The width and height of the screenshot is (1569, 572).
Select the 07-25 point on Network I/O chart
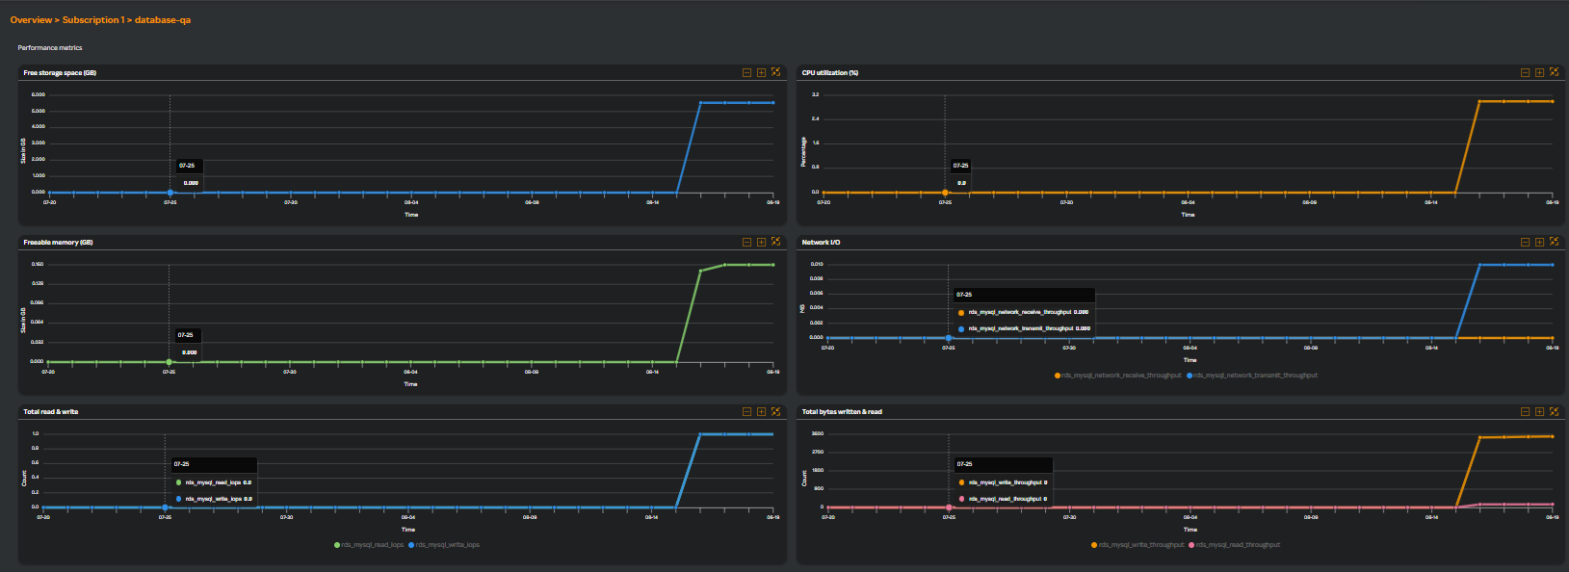point(949,338)
